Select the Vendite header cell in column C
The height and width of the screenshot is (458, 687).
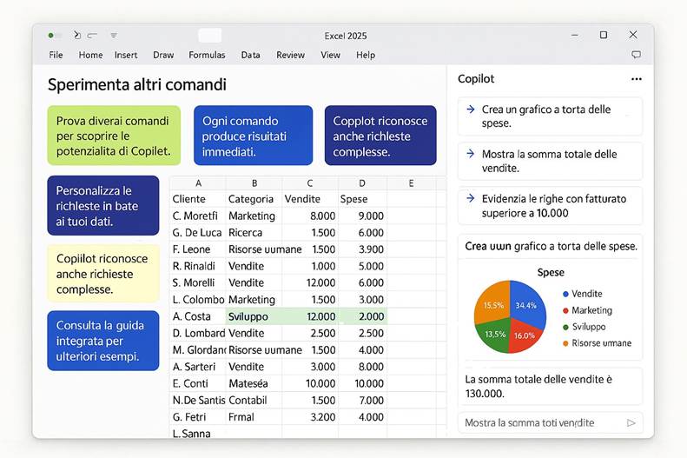coord(310,199)
